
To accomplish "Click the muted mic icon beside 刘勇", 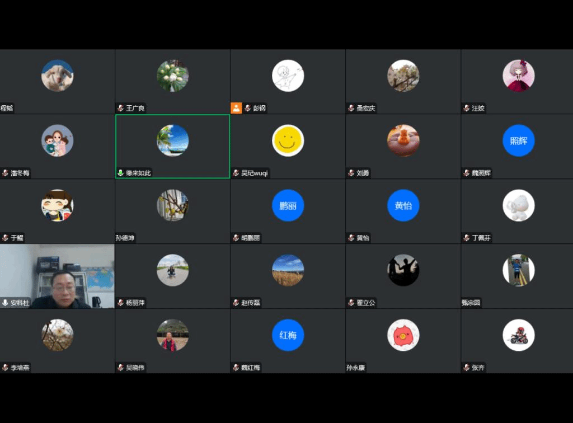I will (351, 173).
